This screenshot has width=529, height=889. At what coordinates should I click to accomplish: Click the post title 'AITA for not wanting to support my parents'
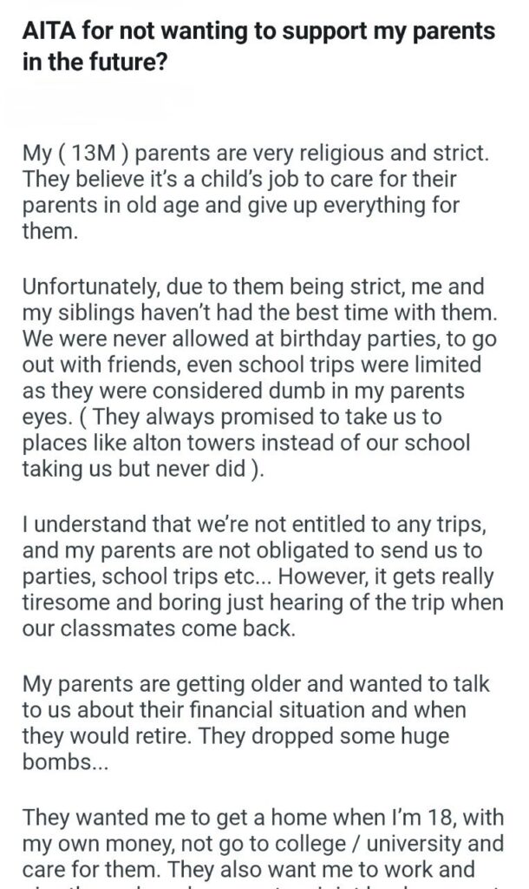tap(258, 33)
